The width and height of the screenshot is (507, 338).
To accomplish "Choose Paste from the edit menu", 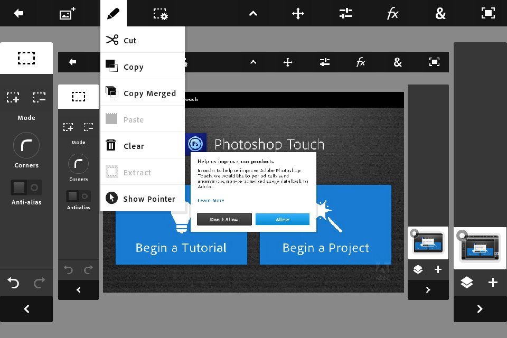I will click(x=143, y=119).
